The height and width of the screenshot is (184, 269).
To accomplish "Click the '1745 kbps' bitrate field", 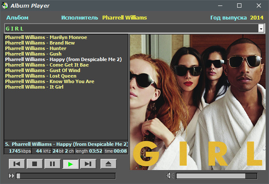I will pos(18,151).
